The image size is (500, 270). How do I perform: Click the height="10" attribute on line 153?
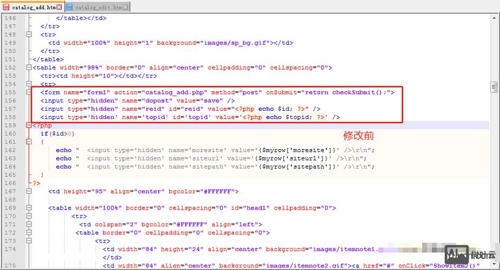(93, 76)
